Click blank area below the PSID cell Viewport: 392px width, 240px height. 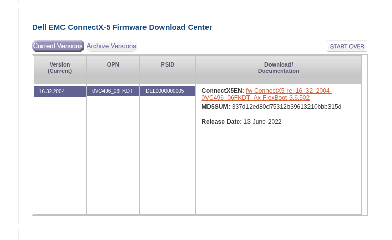168,154
